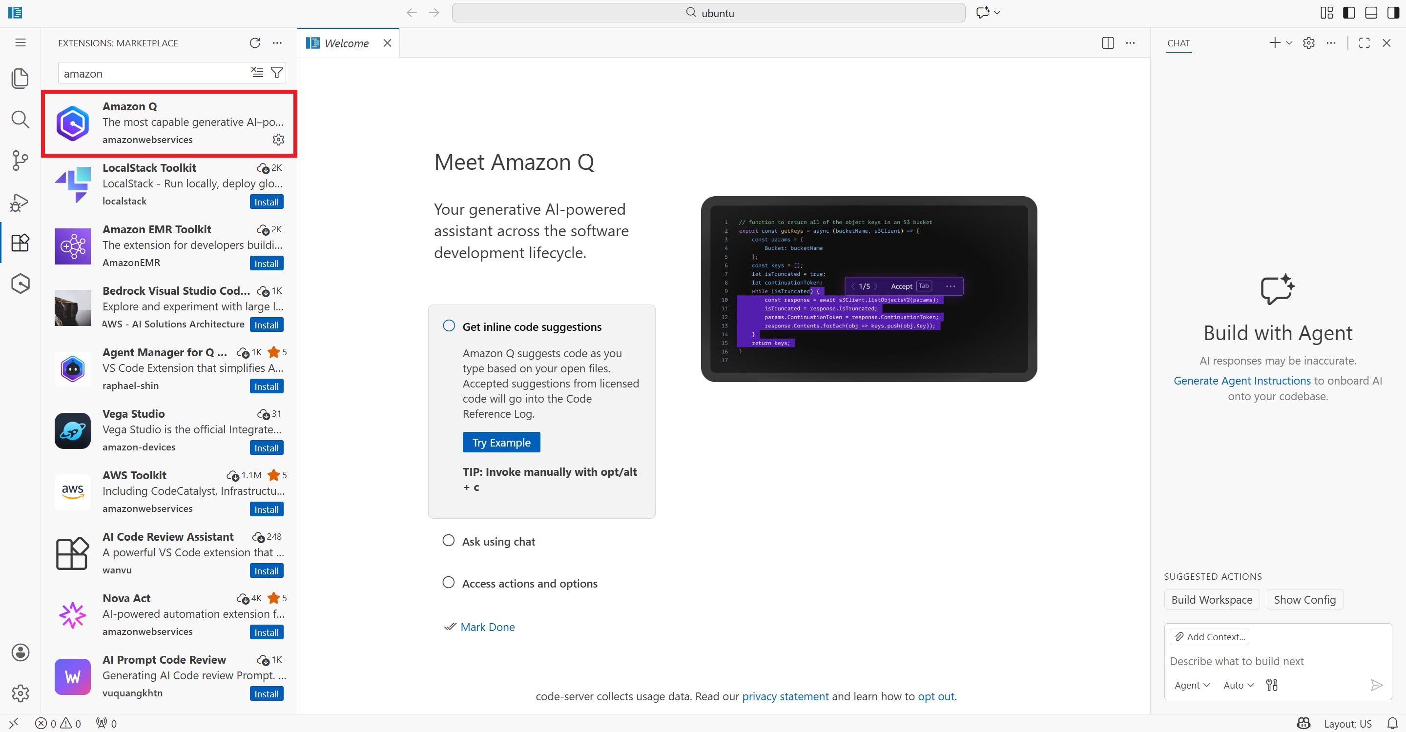Open the hamburger application menu
This screenshot has height=732, width=1406.
20,42
